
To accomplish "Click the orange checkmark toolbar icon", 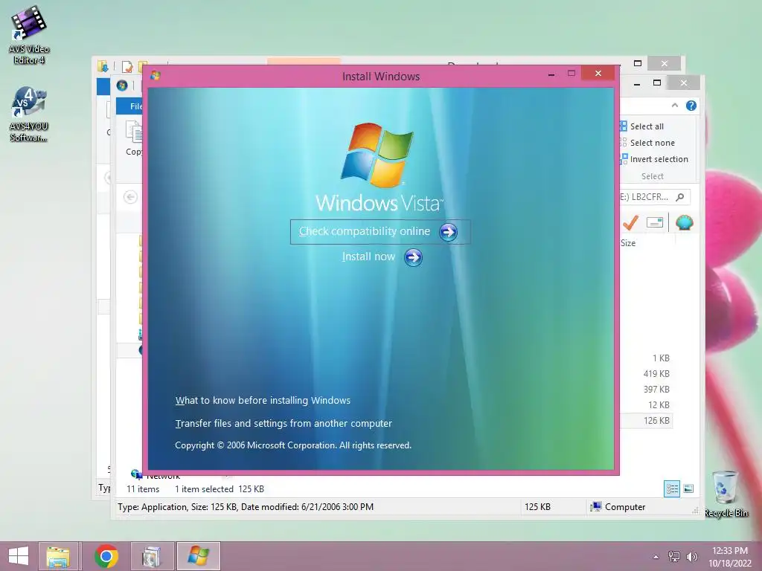I will [x=630, y=223].
